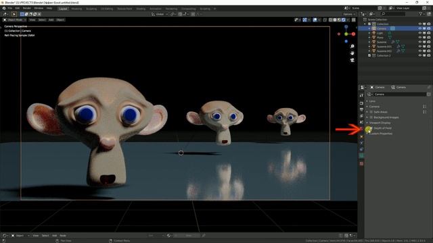433x243 pixels.
Task: Hide Light with its eye icon
Action: point(419,33)
